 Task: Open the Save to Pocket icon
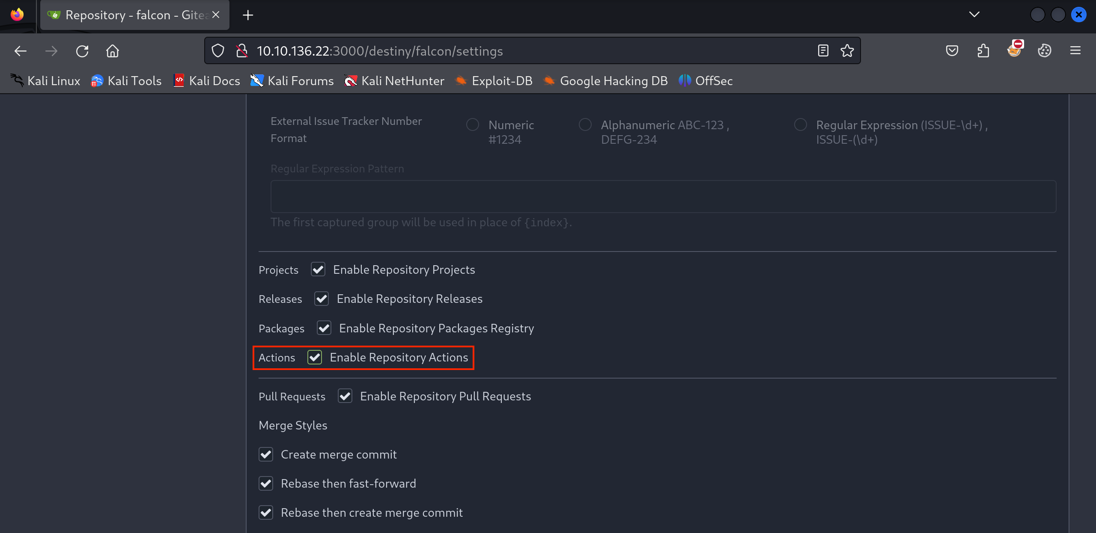[952, 51]
